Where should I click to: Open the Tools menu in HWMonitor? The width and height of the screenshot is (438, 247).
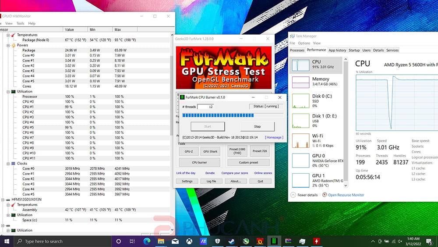(21, 24)
